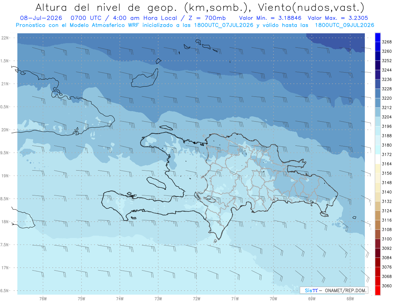This screenshot has width=393, height=303.
Task: Click the '17N' latitude label
Action: (5, 268)
